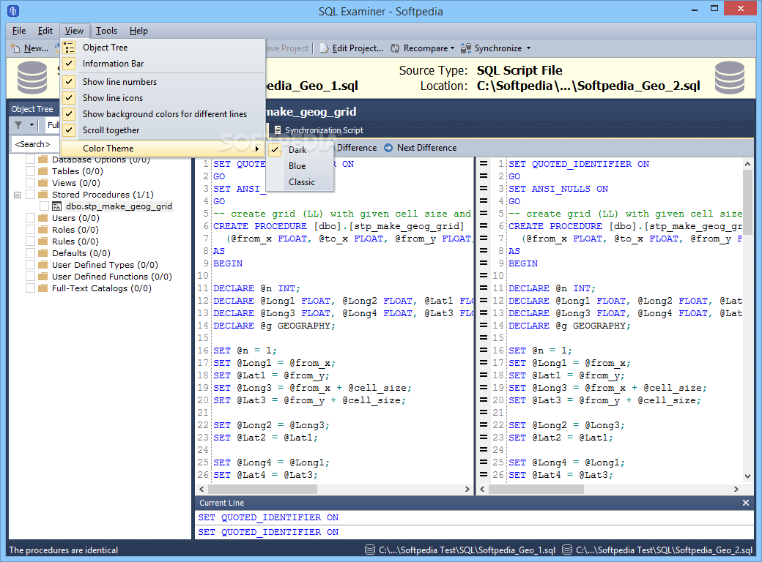The height and width of the screenshot is (562, 762).
Task: Click the equal sign icon on line 1
Action: click(484, 164)
